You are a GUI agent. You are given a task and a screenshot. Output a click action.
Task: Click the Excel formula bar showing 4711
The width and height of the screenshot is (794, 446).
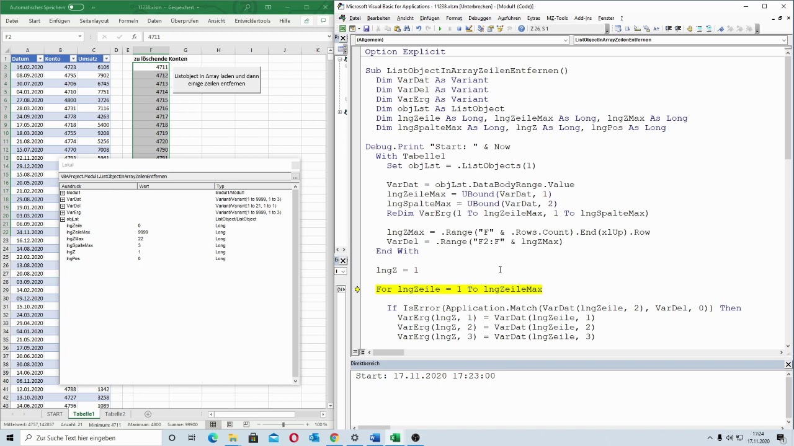pyautogui.click(x=236, y=37)
